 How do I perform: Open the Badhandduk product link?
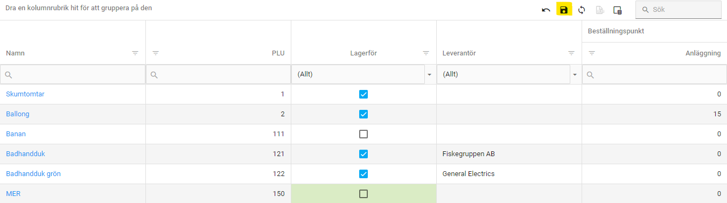point(25,154)
